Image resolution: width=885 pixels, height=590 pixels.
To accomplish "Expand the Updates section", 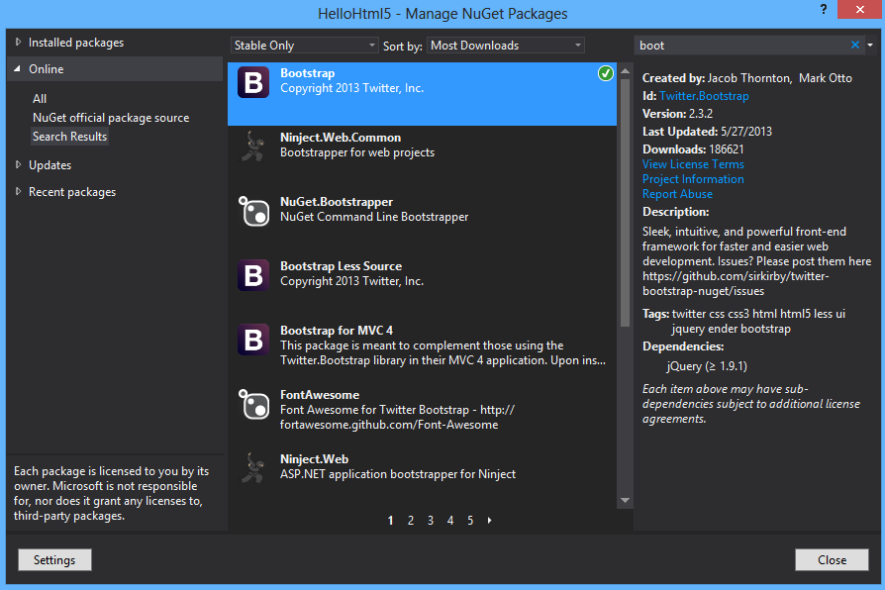I will click(18, 165).
